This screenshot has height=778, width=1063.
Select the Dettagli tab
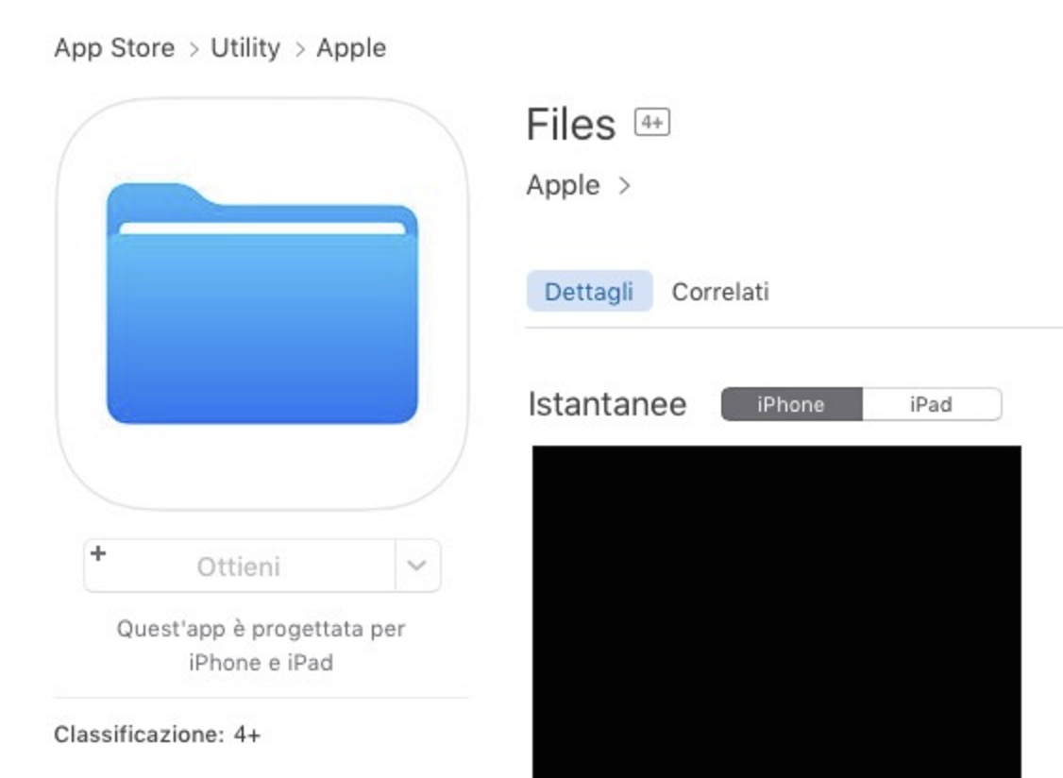point(589,292)
